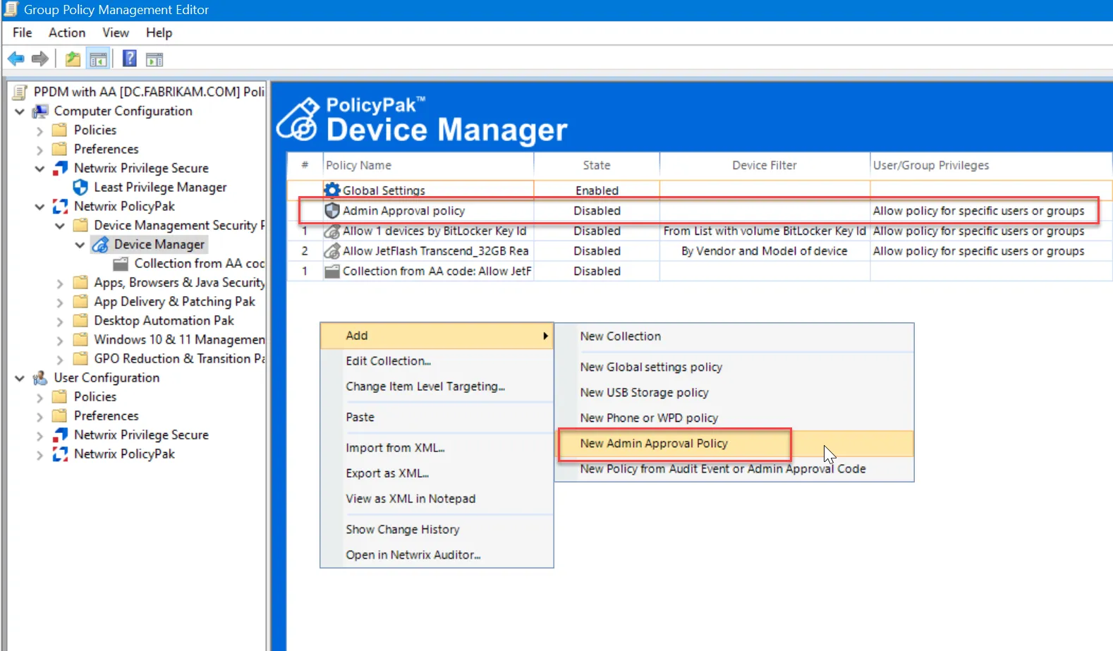Expand Preferences under Computer Configuration
Image resolution: width=1113 pixels, height=651 pixels.
tap(39, 150)
